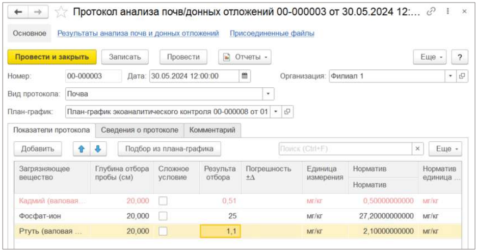Viewport: 477px width, 251px height.
Task: Move row down with blue down arrow
Action: click(x=98, y=149)
